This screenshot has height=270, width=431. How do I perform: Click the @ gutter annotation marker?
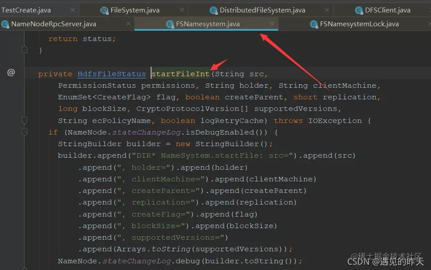point(11,73)
